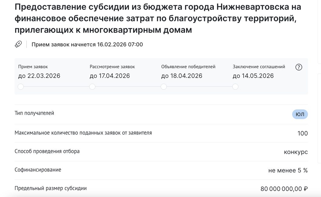Select the Прием заявок timeline marker circle
The width and height of the screenshot is (321, 197).
[21, 87]
